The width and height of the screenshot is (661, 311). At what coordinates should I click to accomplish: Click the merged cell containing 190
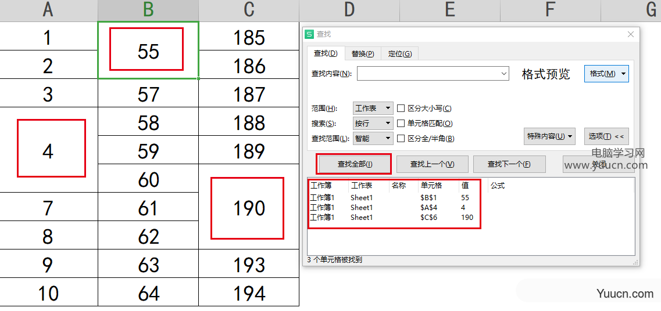249,208
